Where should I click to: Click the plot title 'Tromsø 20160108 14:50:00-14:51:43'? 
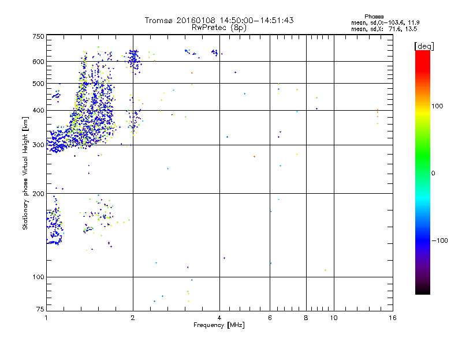click(x=219, y=20)
